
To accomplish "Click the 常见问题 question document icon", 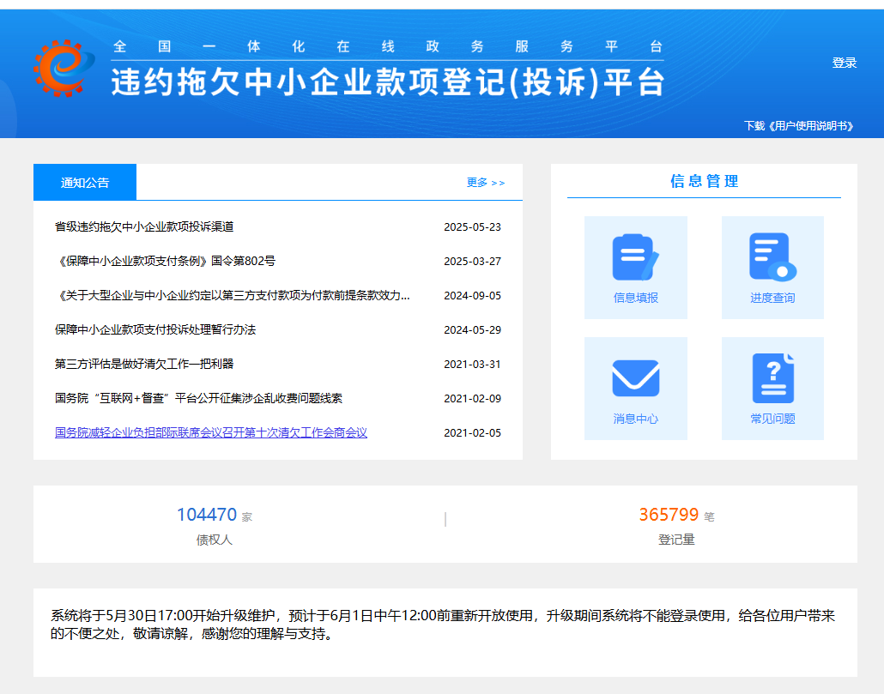I will tap(772, 378).
